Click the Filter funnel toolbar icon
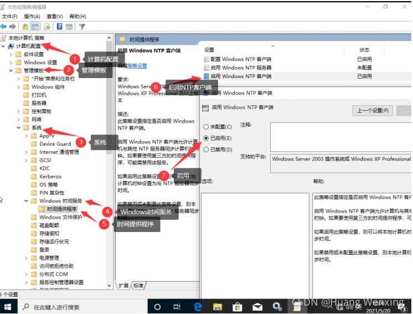 point(82,27)
